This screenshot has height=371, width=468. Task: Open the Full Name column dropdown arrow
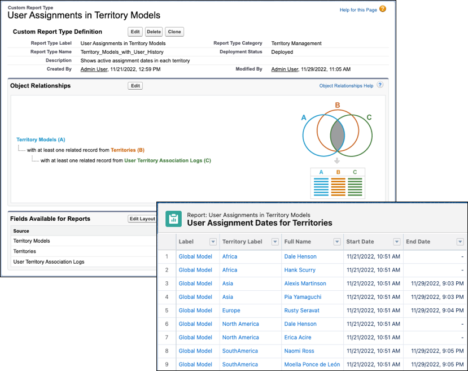pos(337,242)
